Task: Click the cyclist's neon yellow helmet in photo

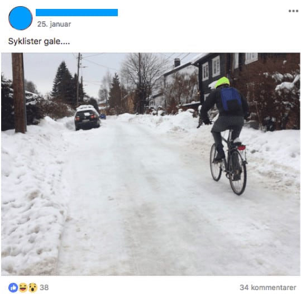Action: [222, 82]
